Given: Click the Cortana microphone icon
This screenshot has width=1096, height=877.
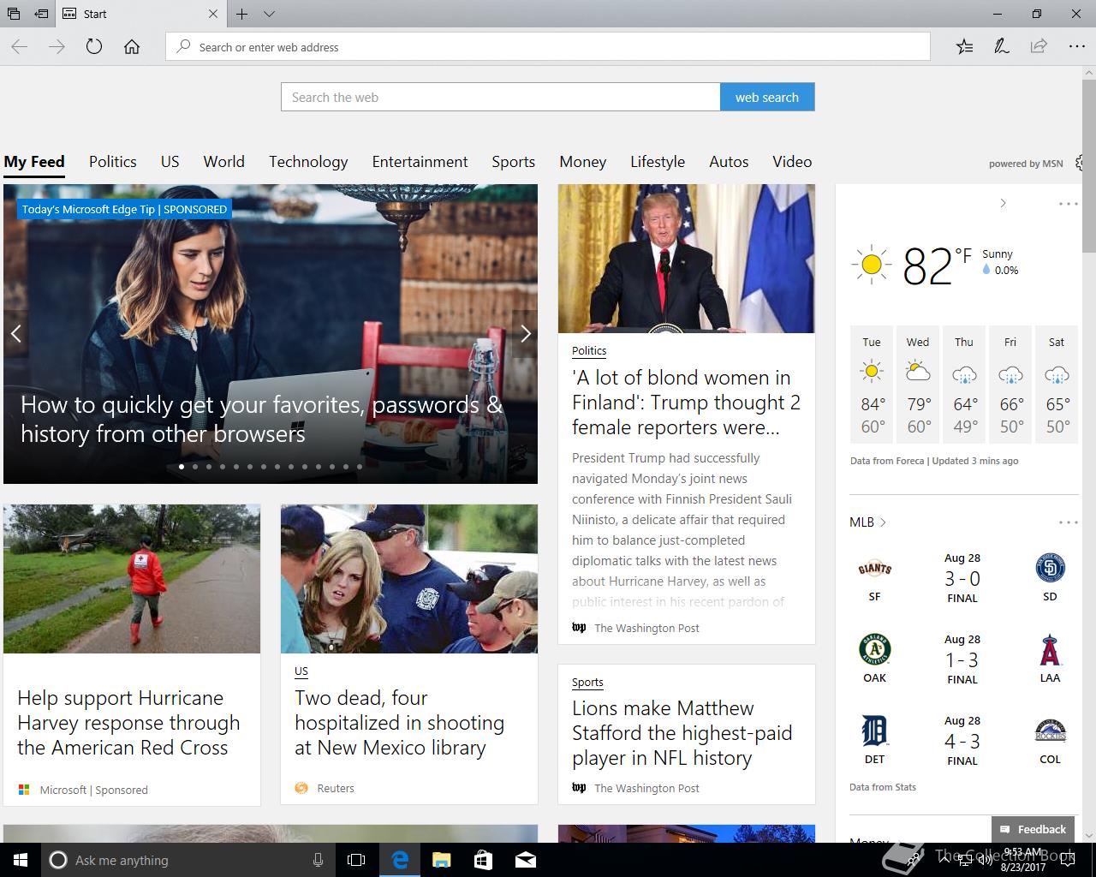Looking at the screenshot, I should [318, 860].
